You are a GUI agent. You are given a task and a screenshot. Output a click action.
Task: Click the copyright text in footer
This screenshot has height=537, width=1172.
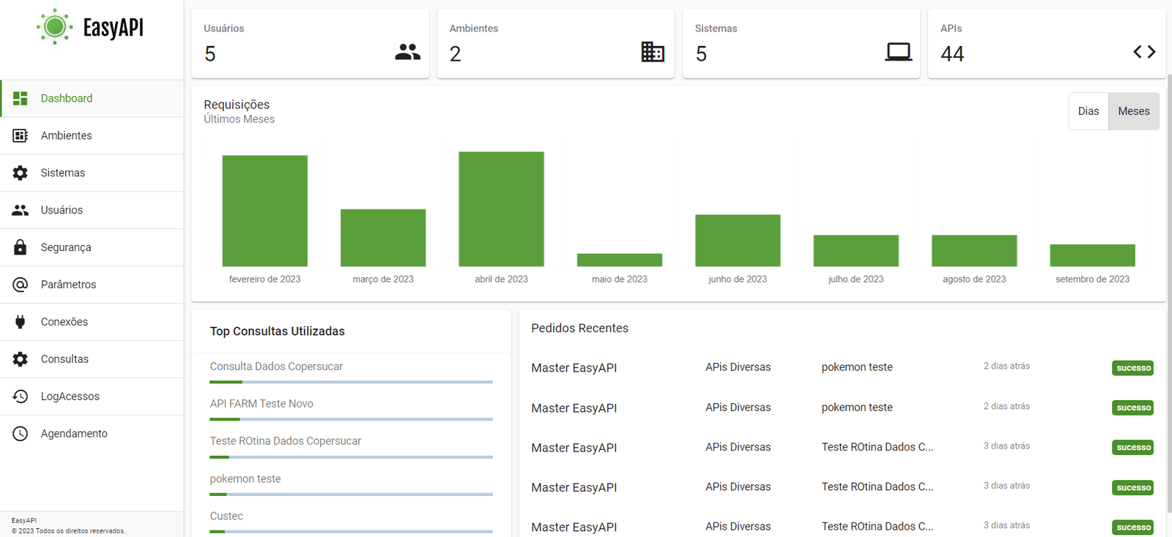68,531
